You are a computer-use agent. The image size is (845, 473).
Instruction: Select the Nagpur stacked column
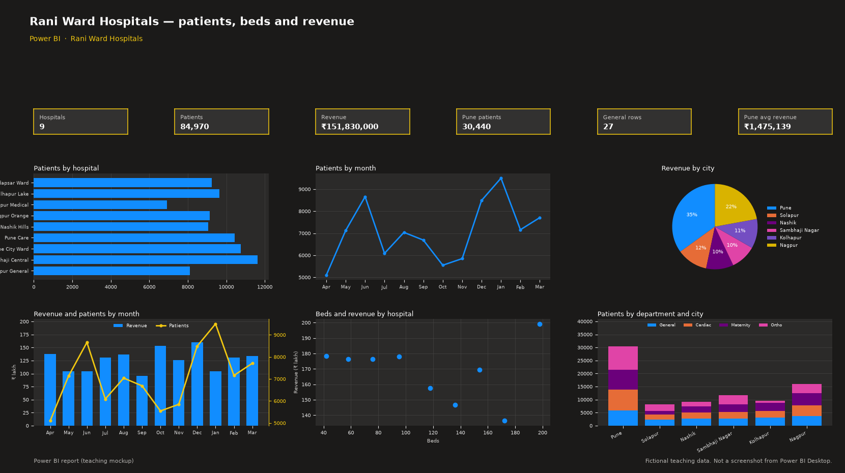point(807,405)
